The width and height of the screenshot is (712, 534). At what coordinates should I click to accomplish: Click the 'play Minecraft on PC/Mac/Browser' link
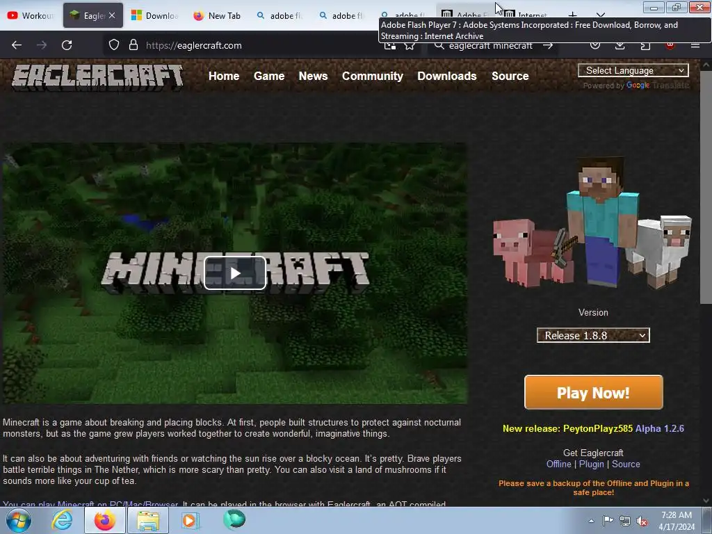(x=90, y=503)
